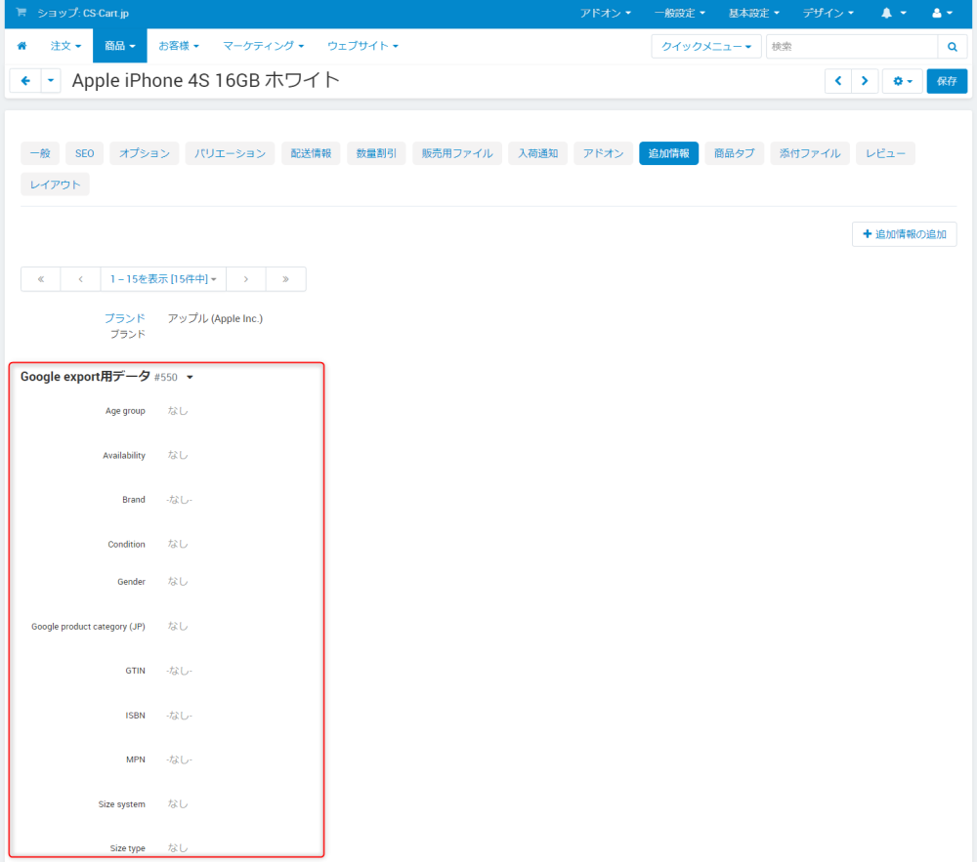Viewport: 977px width, 862px height.
Task: Click the shopping cart icon beside shop name
Action: (x=21, y=13)
